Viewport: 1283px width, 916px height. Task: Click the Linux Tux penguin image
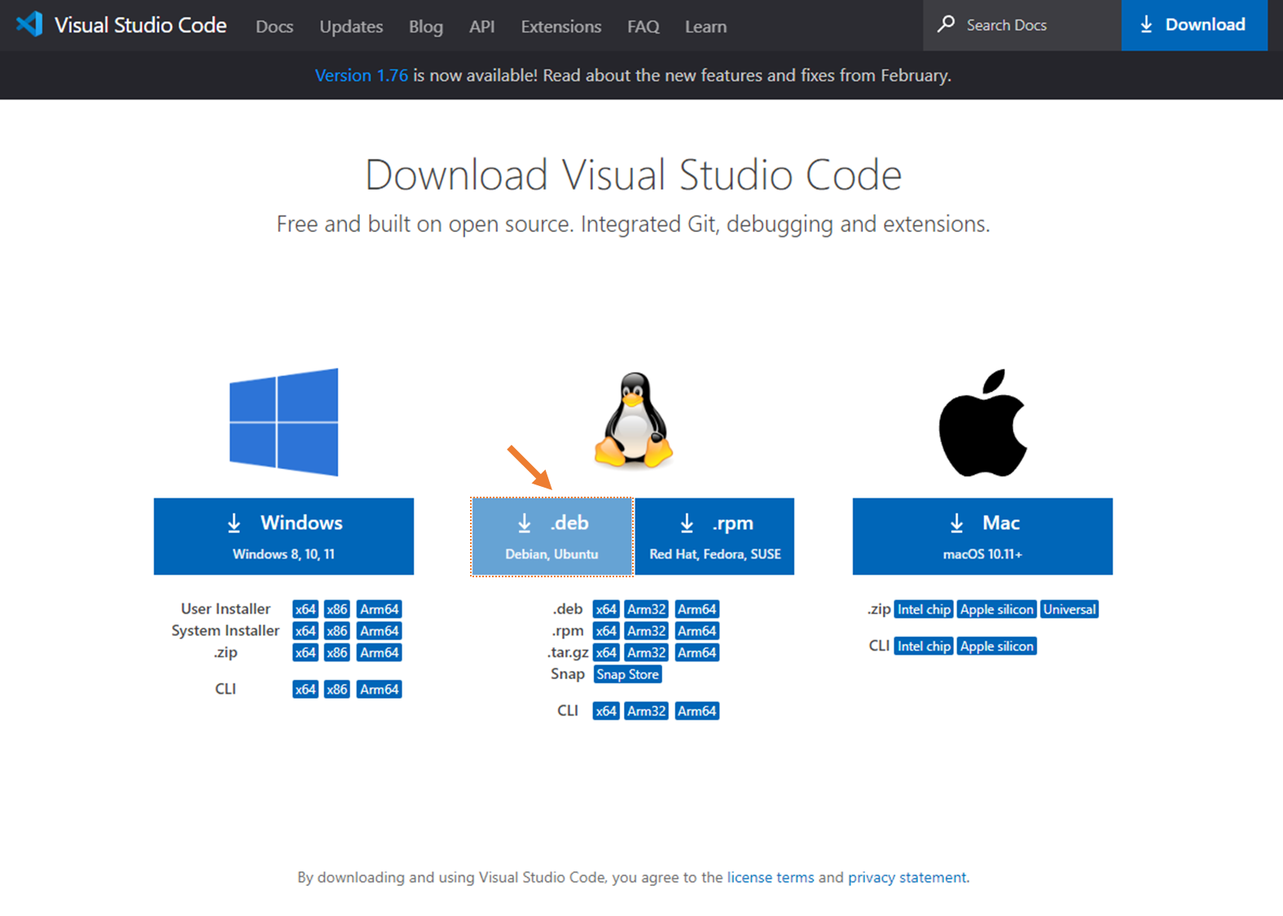(634, 420)
